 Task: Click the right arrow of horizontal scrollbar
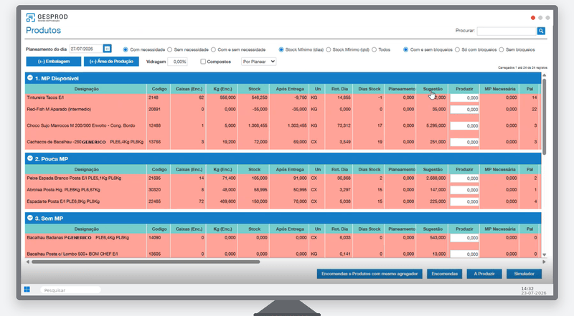click(544, 262)
